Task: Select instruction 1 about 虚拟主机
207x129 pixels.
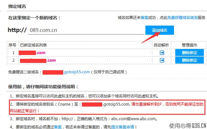Action: tap(84, 96)
